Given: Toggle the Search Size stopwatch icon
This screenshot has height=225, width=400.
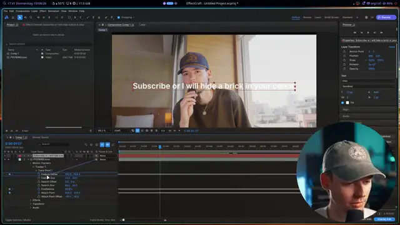Looking at the screenshot, I should (x=39, y=186).
